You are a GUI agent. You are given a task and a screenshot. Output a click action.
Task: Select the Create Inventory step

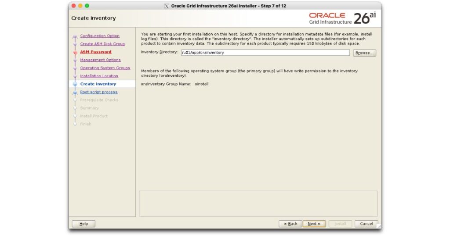coord(98,84)
